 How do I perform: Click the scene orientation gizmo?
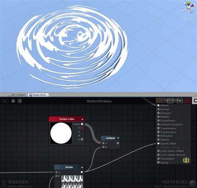click(189, 7)
